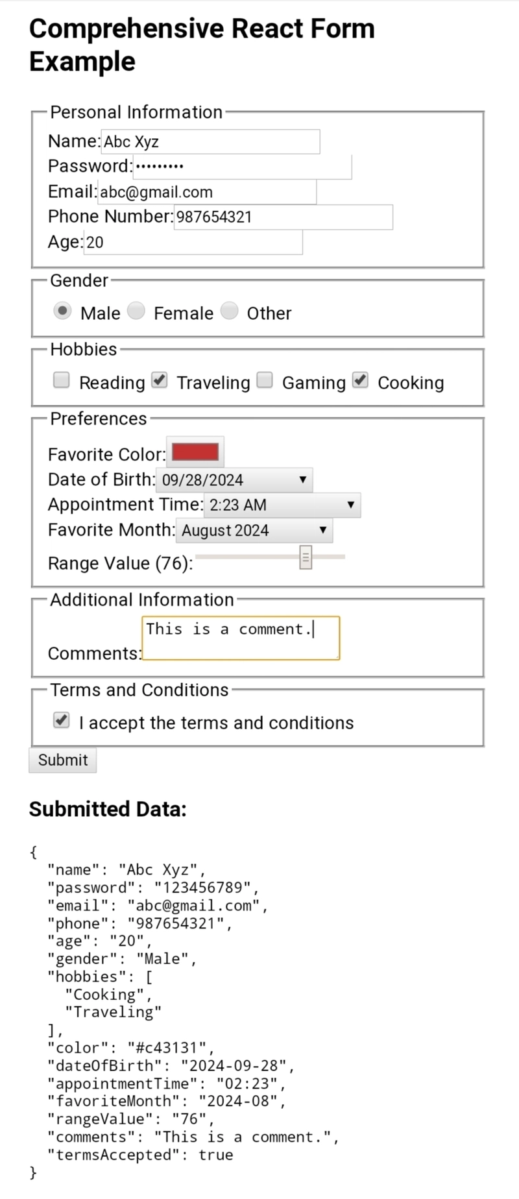The width and height of the screenshot is (519, 1199).
Task: Click into the Password field
Action: (242, 167)
